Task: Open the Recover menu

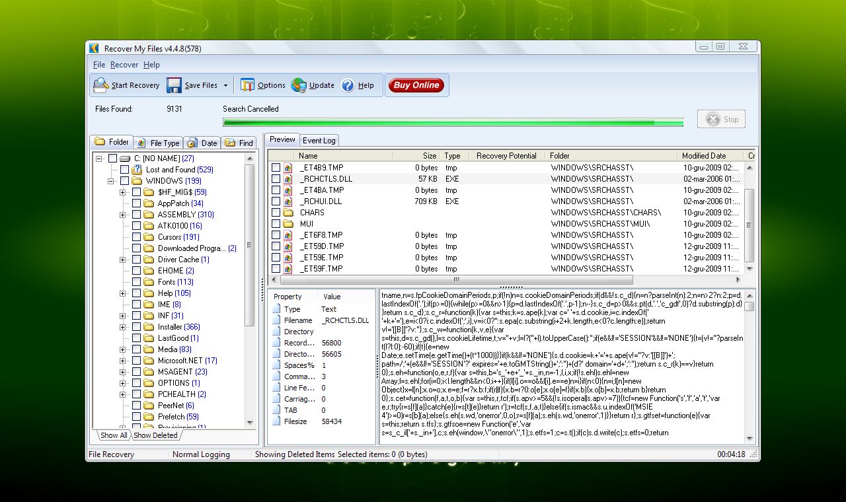Action: pyautogui.click(x=124, y=65)
